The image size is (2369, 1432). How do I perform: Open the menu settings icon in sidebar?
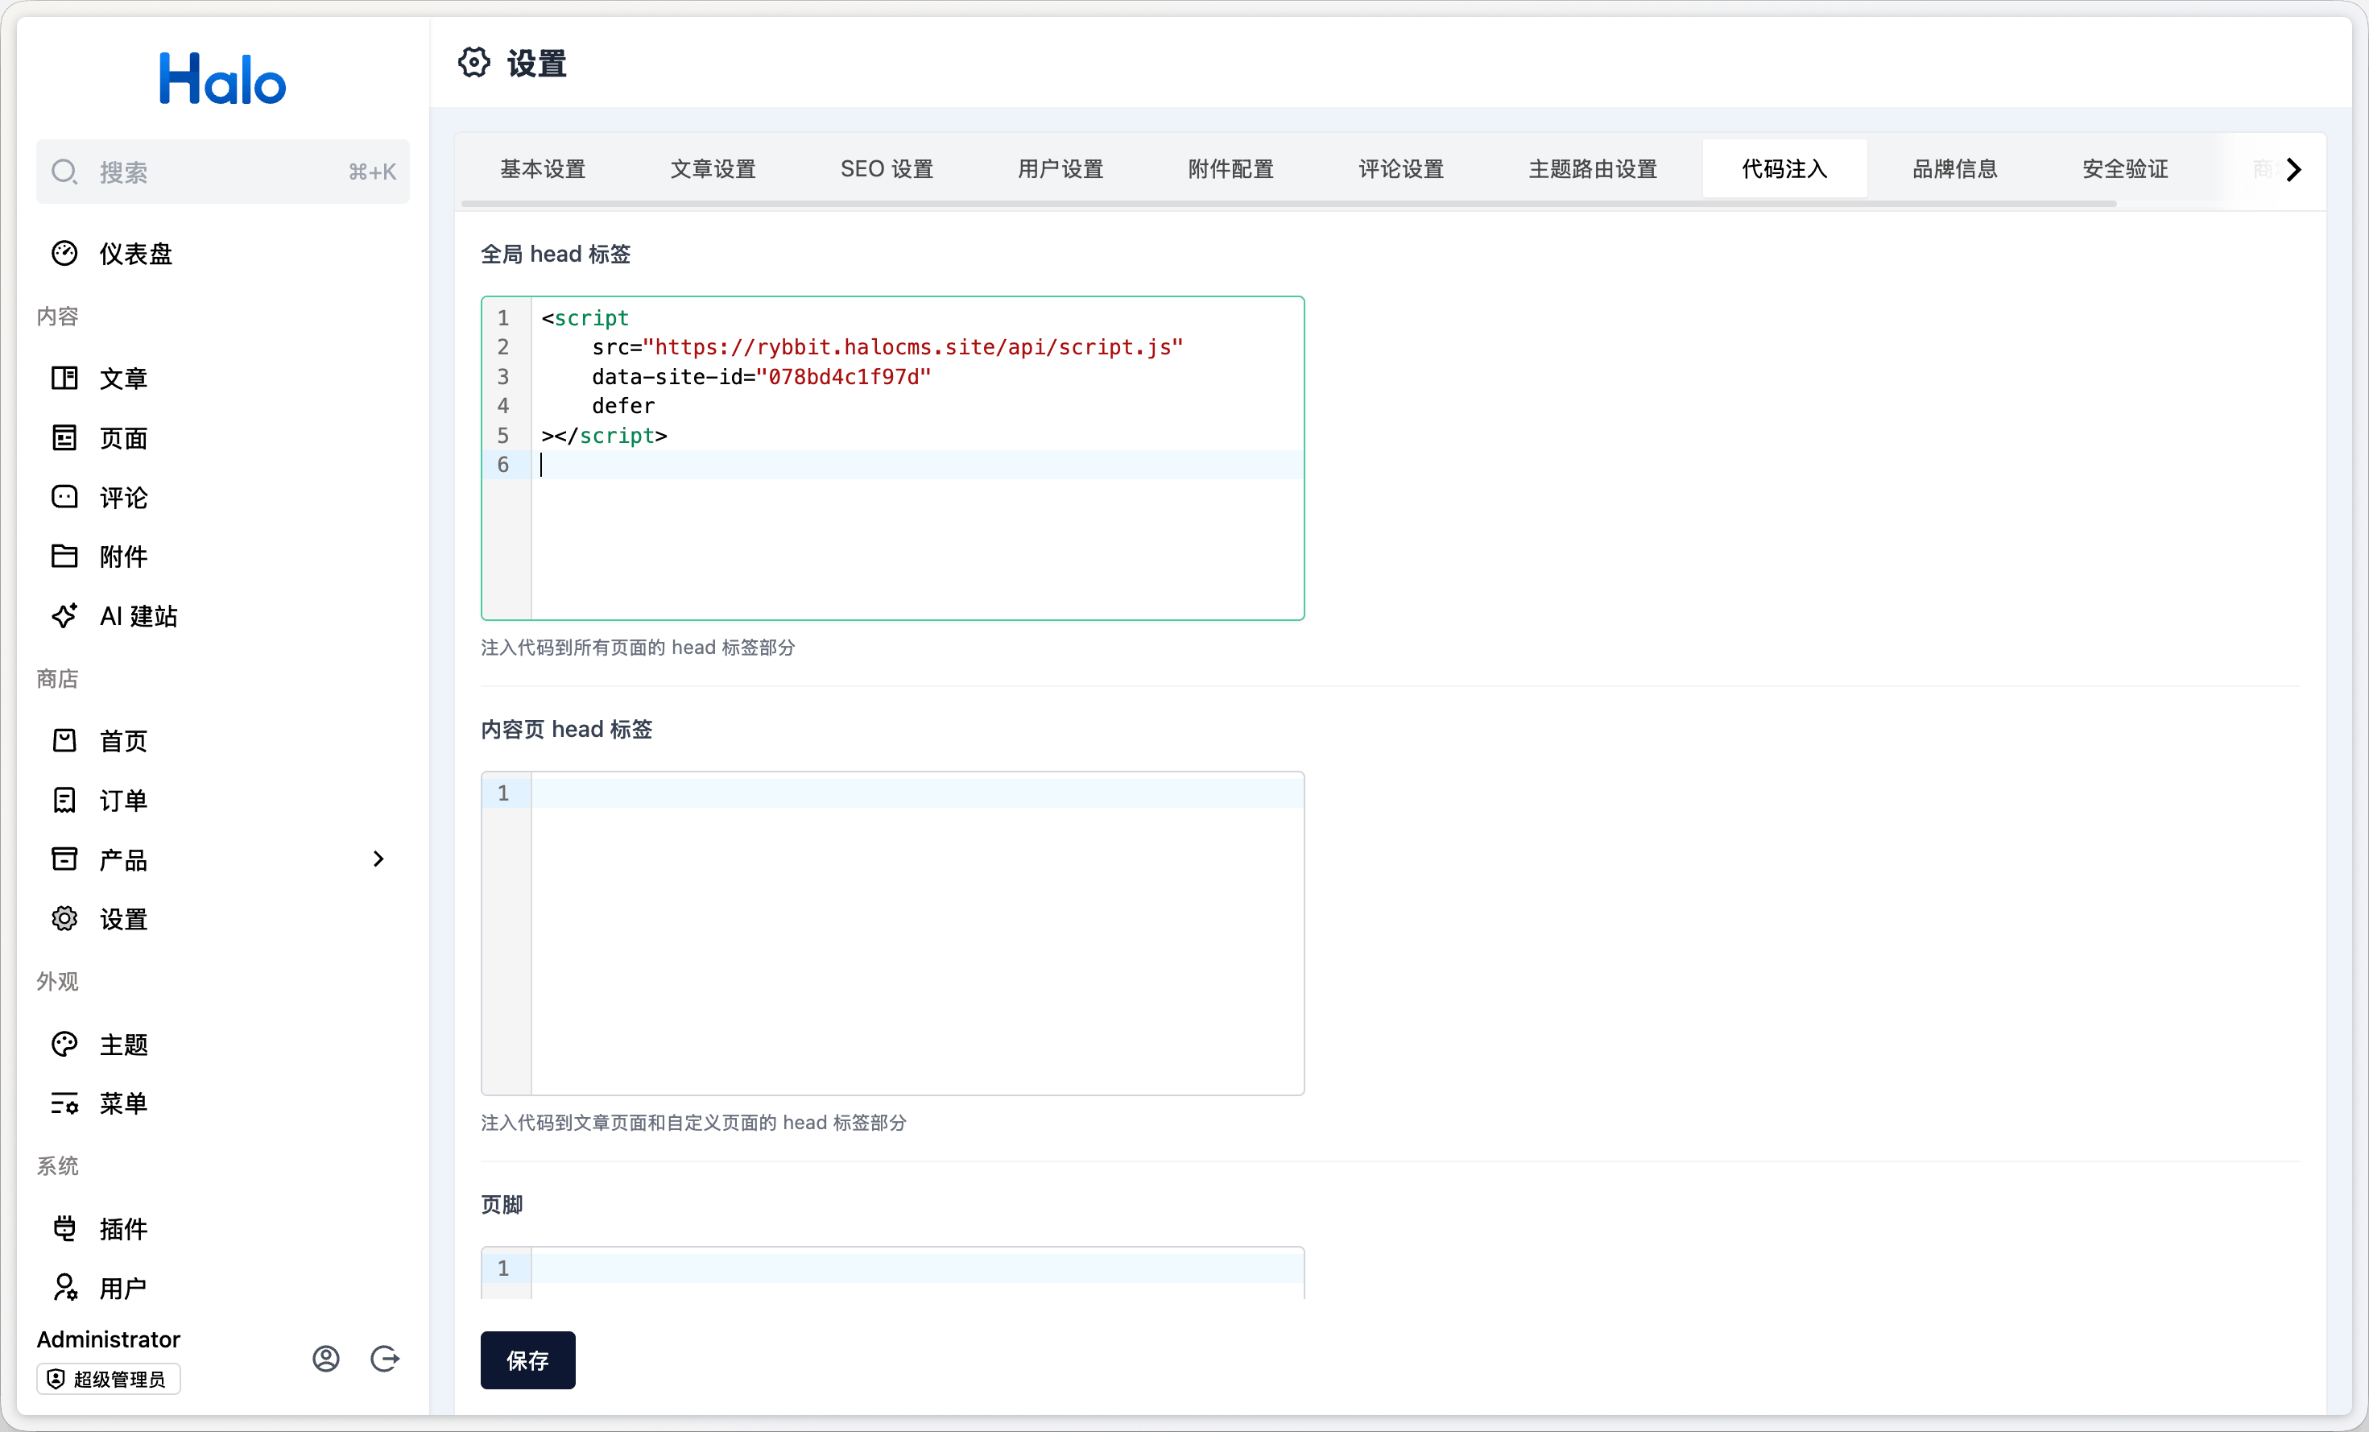pyautogui.click(x=64, y=1103)
